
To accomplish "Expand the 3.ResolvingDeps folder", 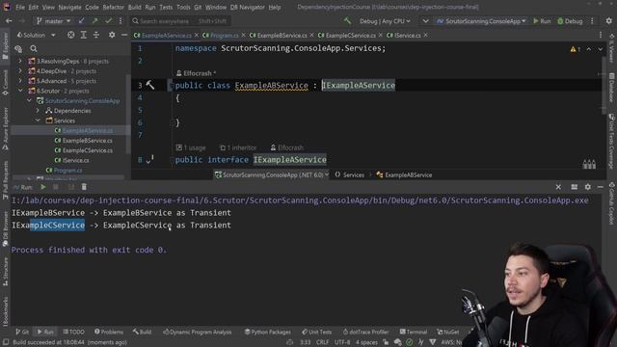I will 20,61.
